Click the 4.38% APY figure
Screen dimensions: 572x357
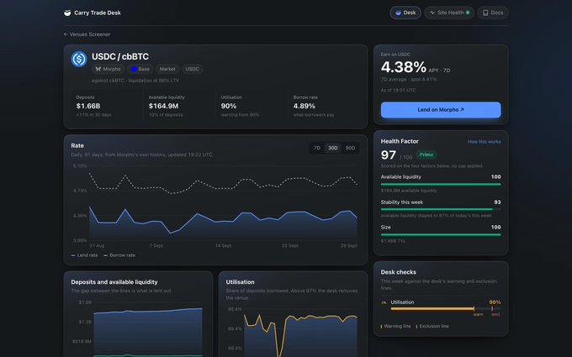pos(404,67)
